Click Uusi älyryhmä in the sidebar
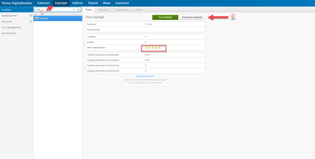315x159 pixels. pos(16,33)
